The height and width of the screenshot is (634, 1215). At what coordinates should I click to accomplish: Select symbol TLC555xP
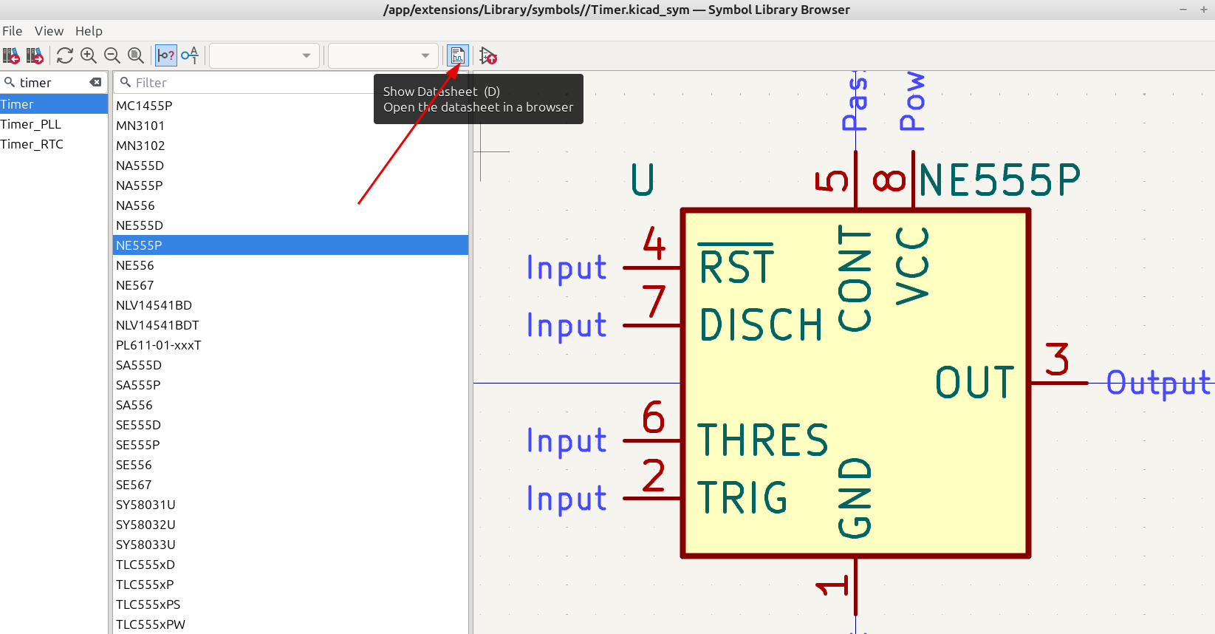coord(291,584)
